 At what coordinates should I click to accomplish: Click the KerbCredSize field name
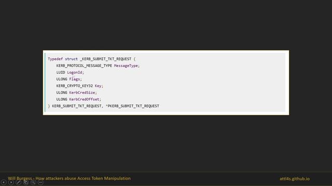tap(82, 92)
